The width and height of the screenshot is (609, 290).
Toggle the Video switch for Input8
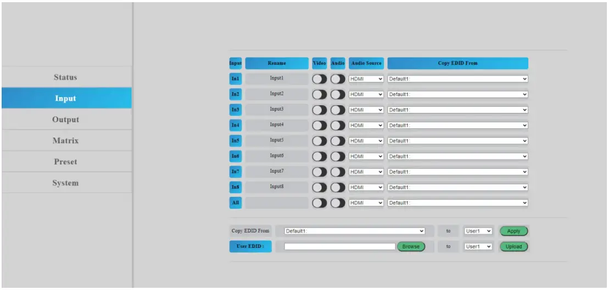319,187
